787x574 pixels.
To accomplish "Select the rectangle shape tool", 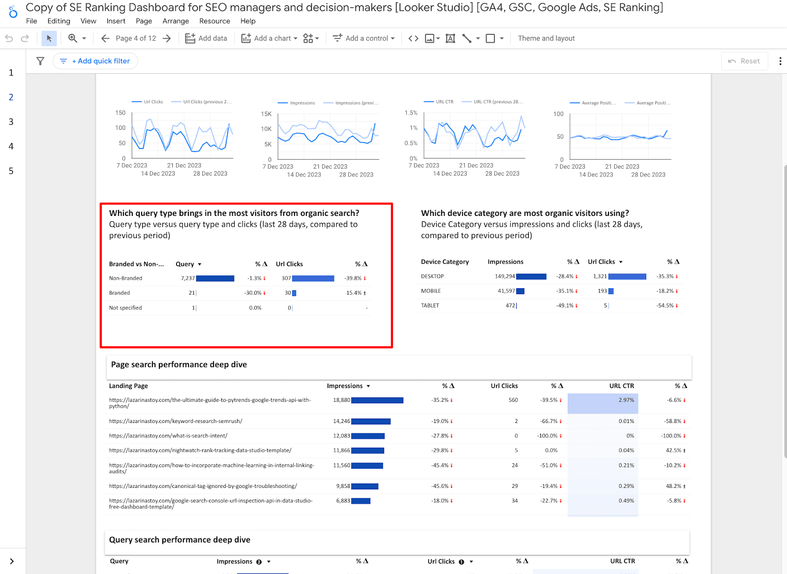I will pos(490,38).
